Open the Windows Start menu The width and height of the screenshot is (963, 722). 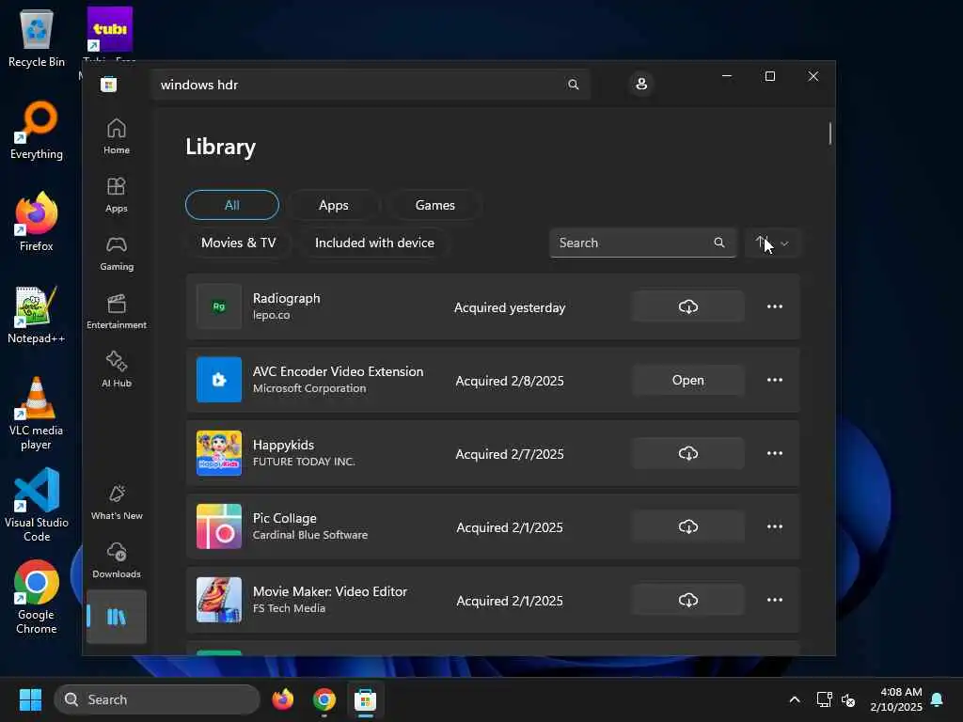(x=30, y=699)
